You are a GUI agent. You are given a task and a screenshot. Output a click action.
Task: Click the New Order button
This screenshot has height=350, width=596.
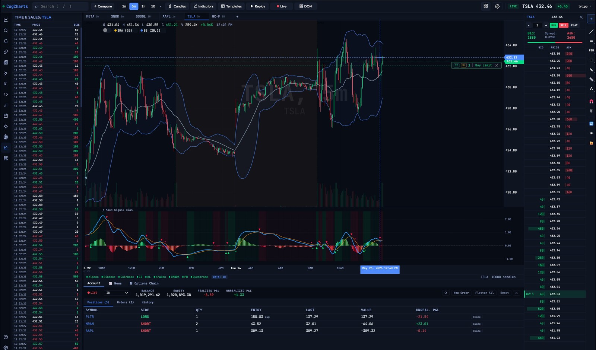click(x=461, y=293)
